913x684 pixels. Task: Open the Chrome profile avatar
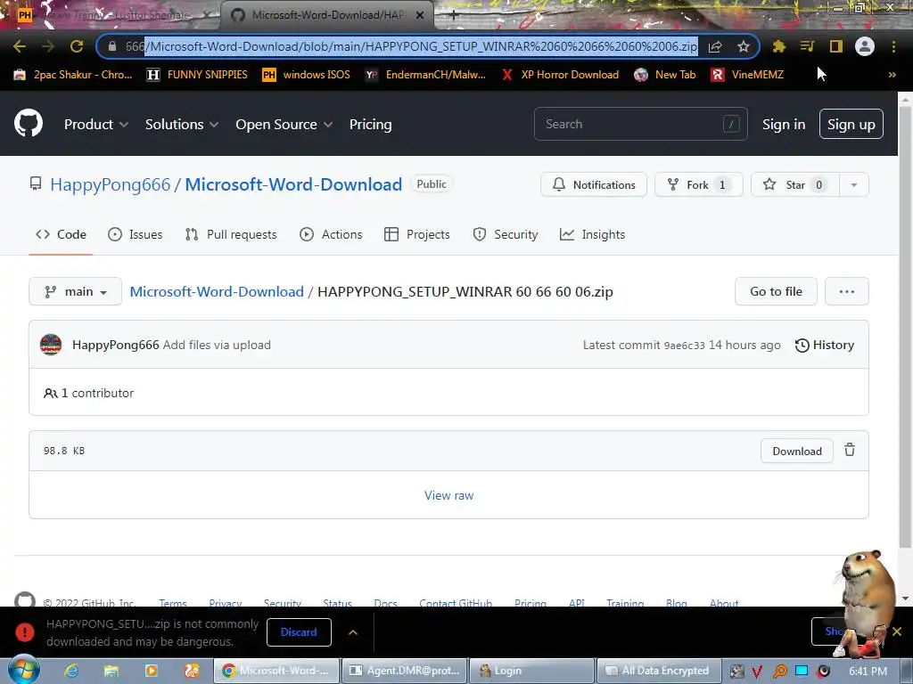(865, 46)
